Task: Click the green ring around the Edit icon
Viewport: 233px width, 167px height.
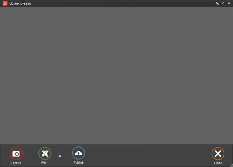Action: [45, 147]
